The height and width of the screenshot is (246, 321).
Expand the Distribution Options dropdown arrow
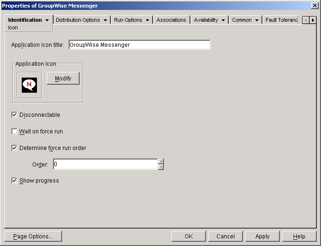pyautogui.click(x=105, y=20)
